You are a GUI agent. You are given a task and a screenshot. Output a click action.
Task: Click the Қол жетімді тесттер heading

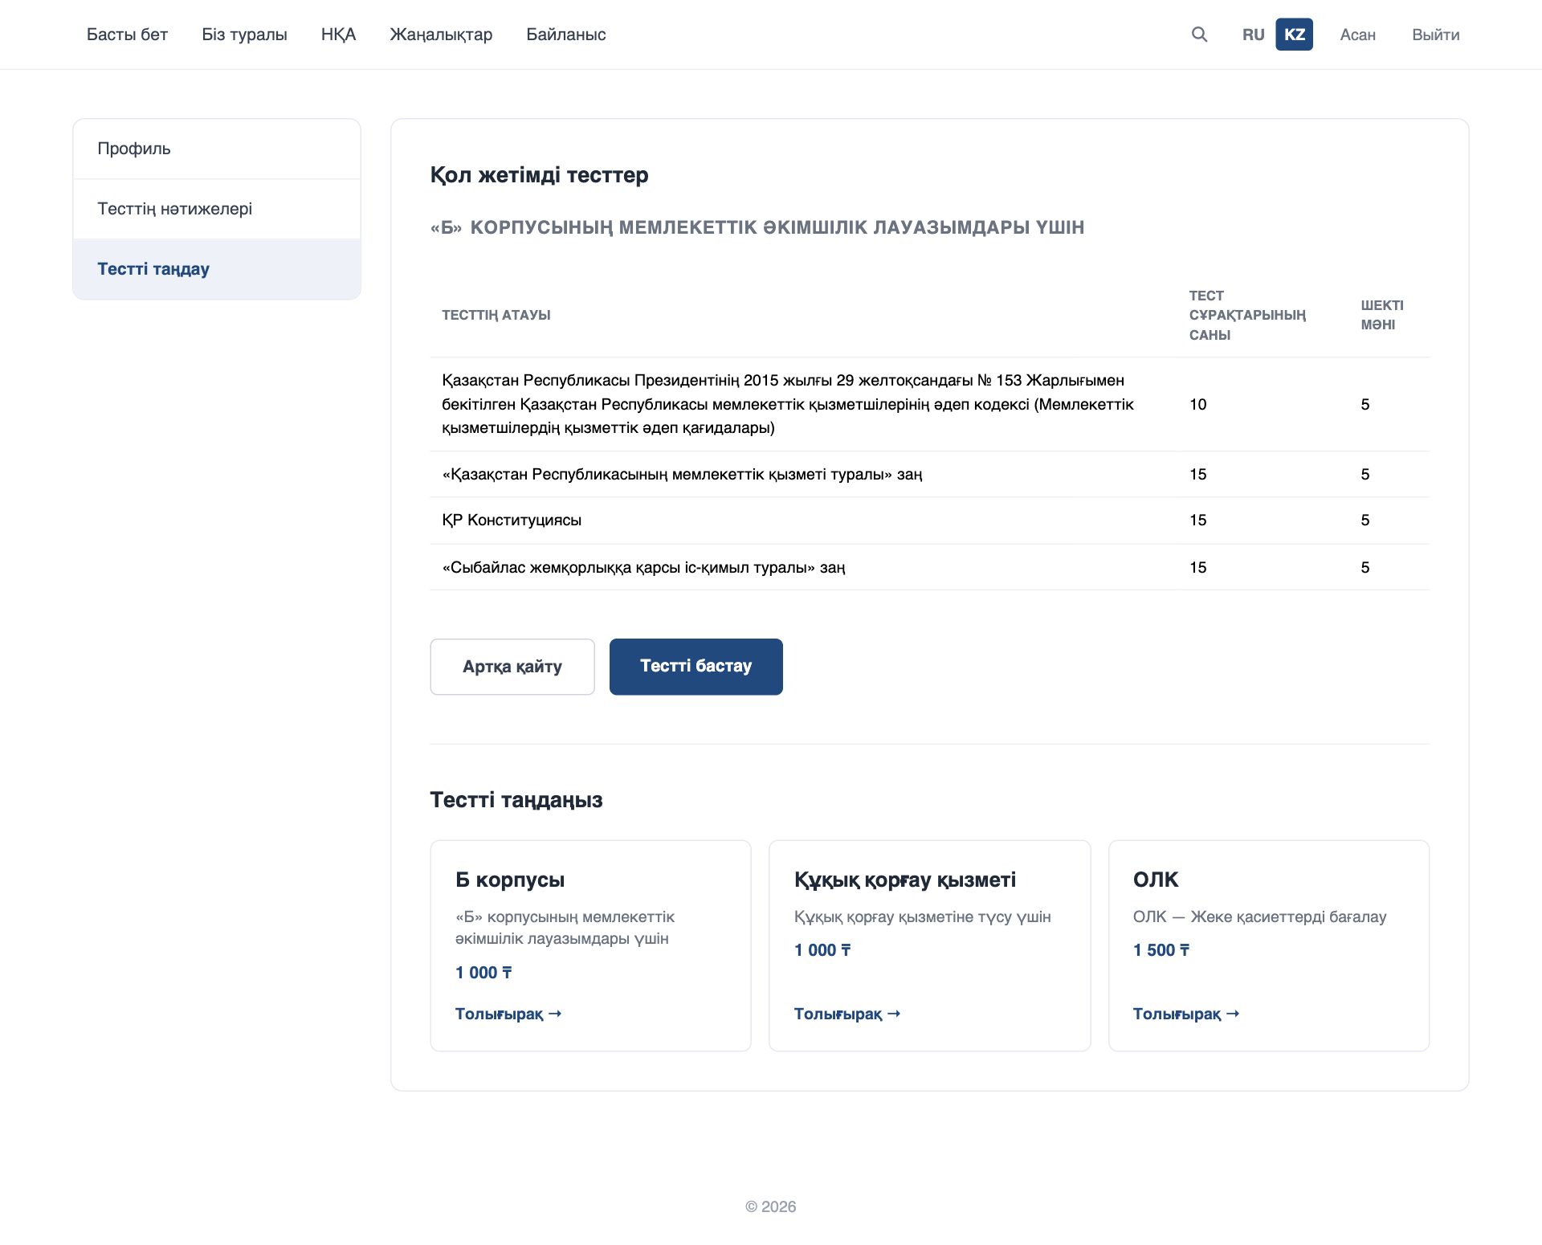pos(540,175)
